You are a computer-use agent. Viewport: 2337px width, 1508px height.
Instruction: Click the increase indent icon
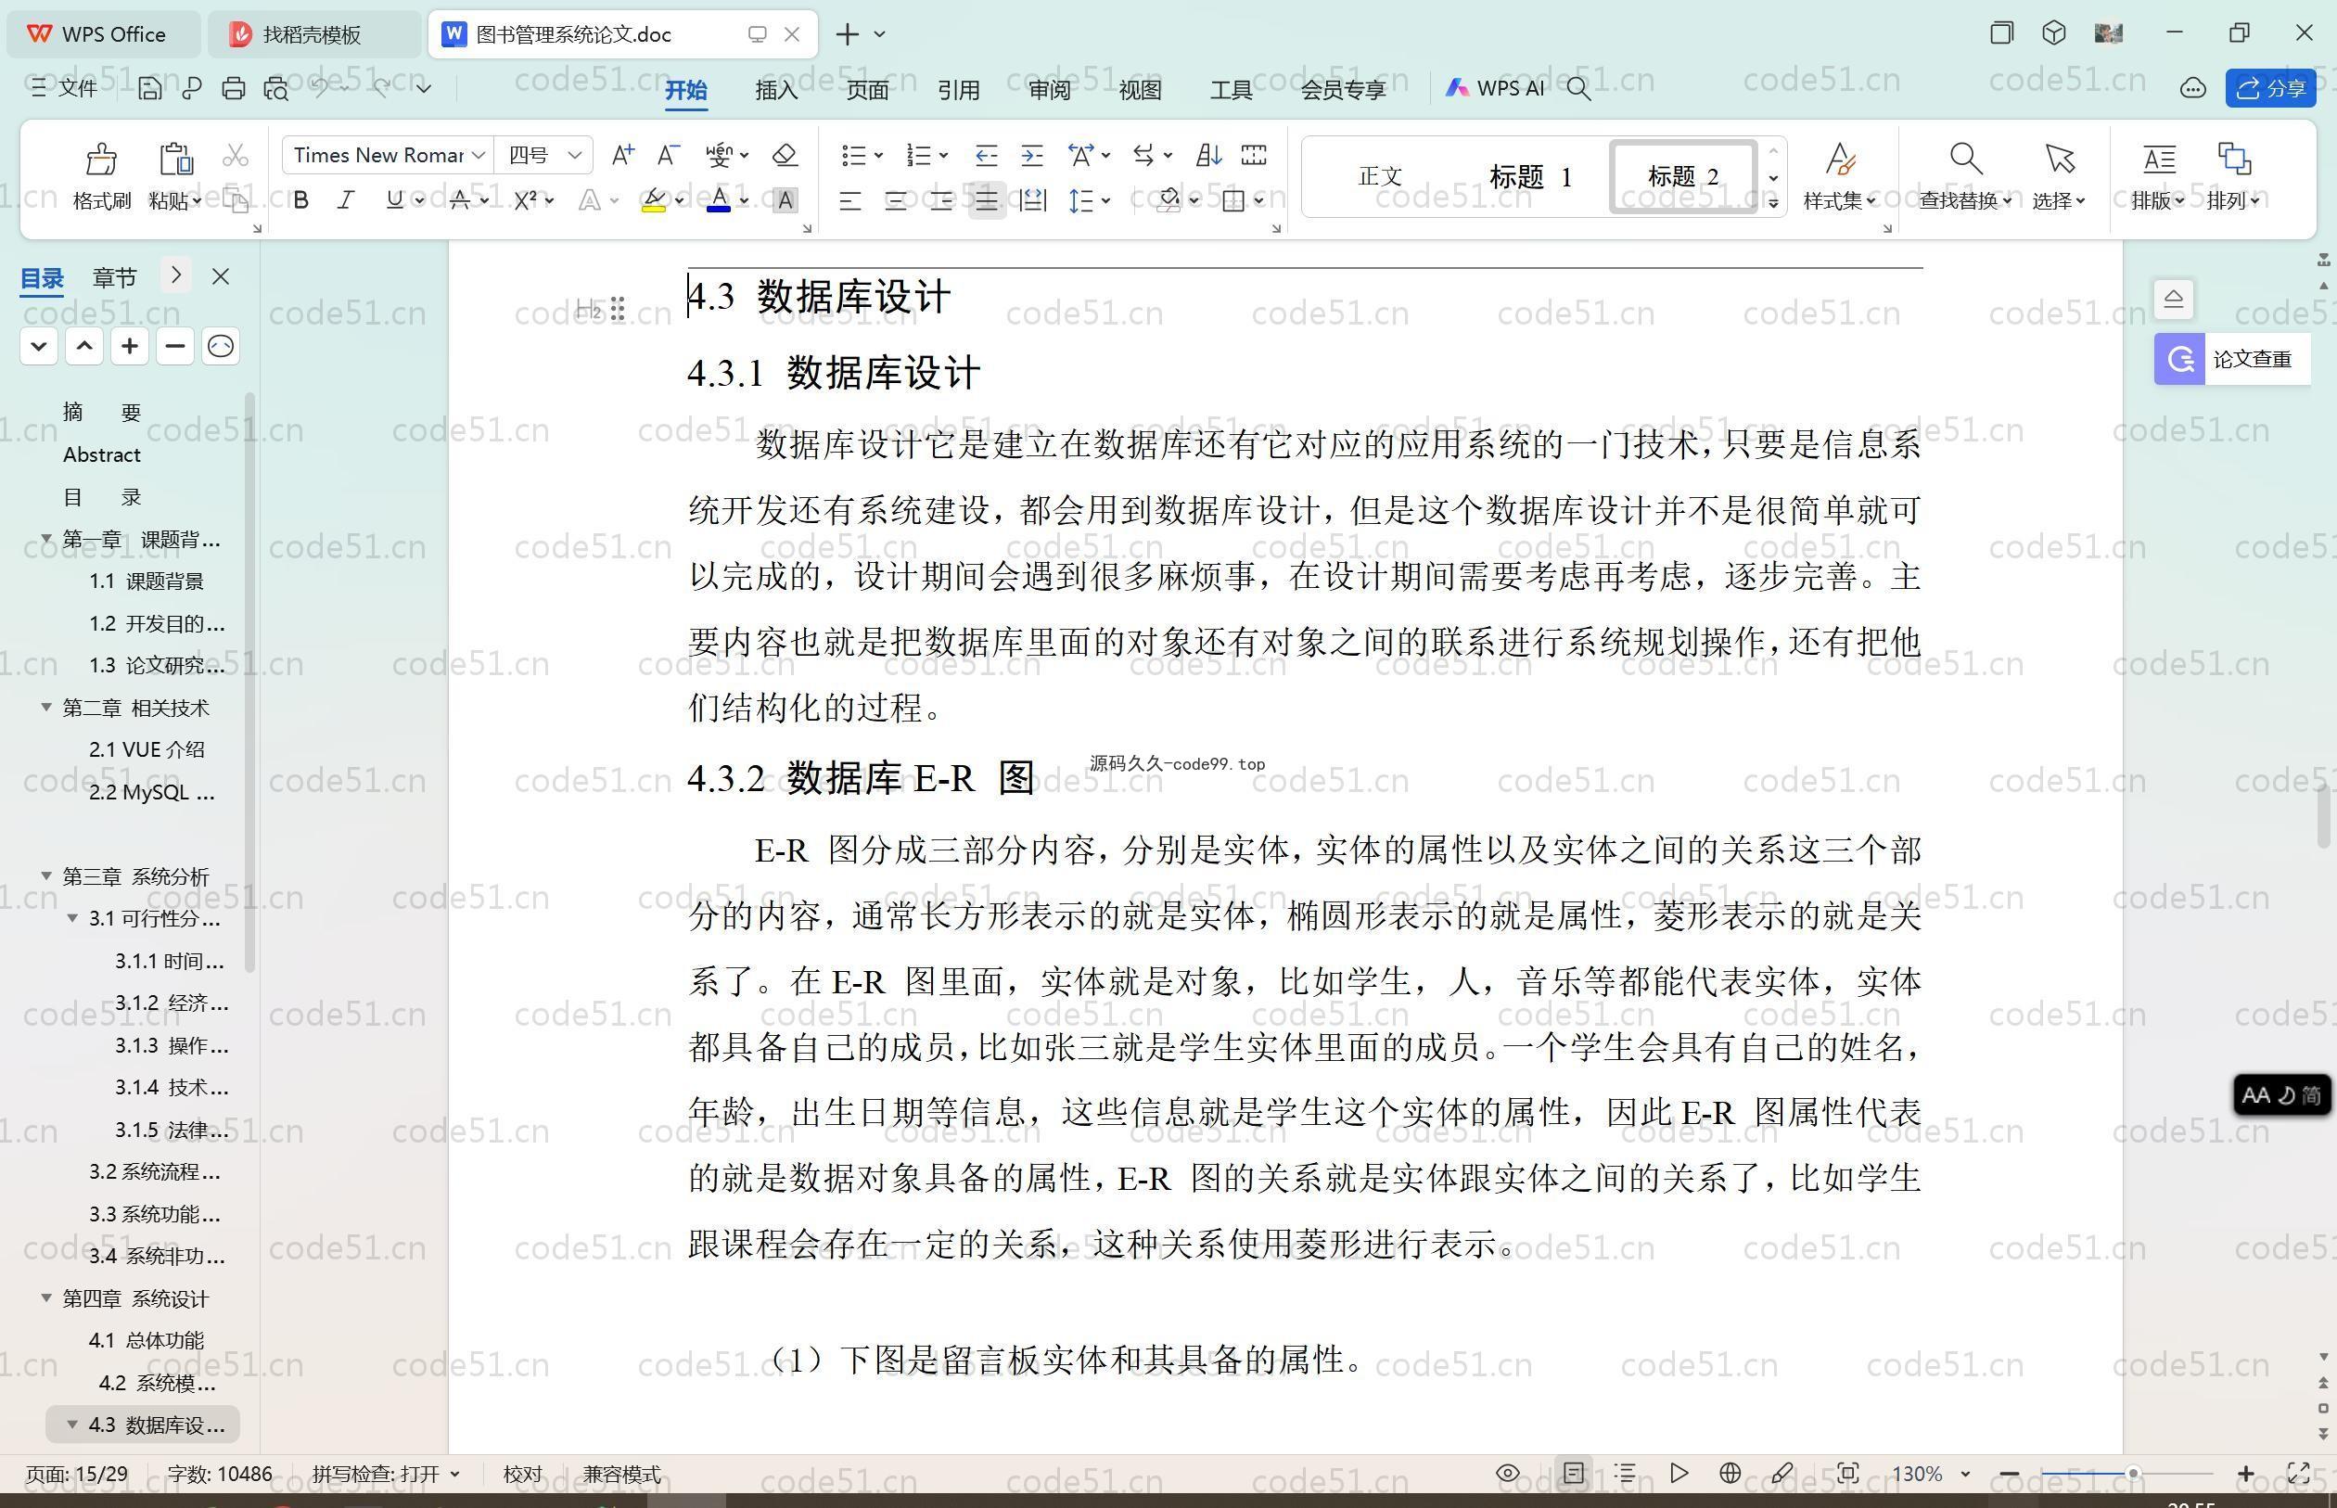pyautogui.click(x=1032, y=155)
